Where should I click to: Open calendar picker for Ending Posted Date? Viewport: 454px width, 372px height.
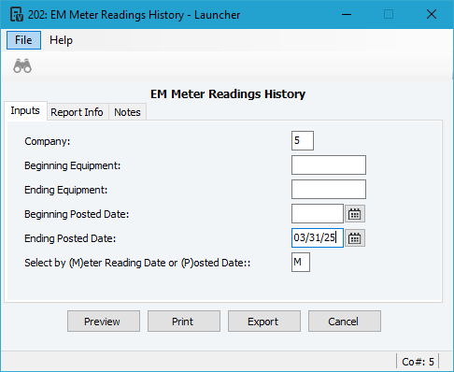coord(355,238)
